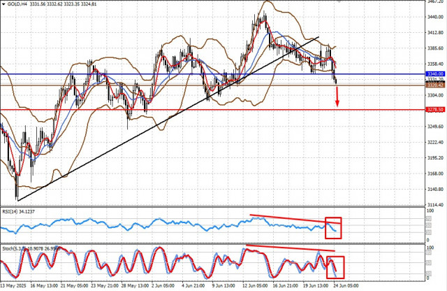447x291 pixels.
Task: Click the 19 Jun 13:00 time label
Action: coord(316,285)
